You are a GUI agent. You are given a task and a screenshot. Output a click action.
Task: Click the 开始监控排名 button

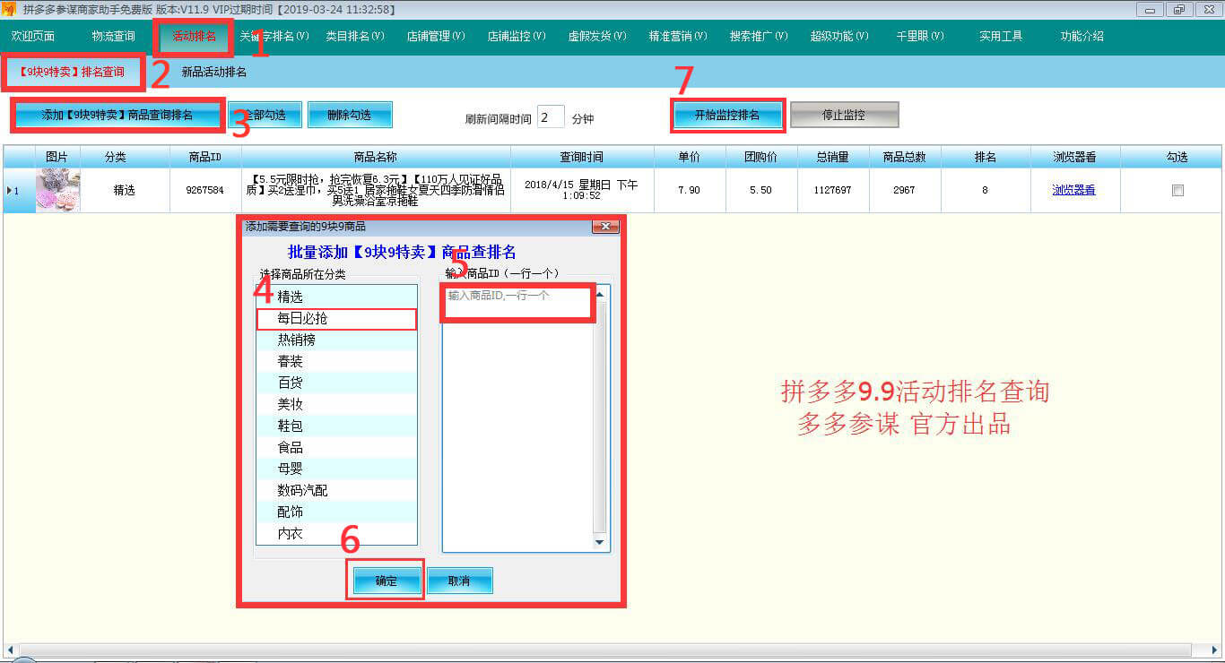tap(727, 116)
